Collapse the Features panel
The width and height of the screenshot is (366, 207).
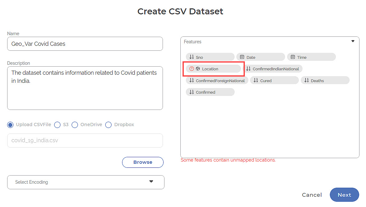point(353,41)
